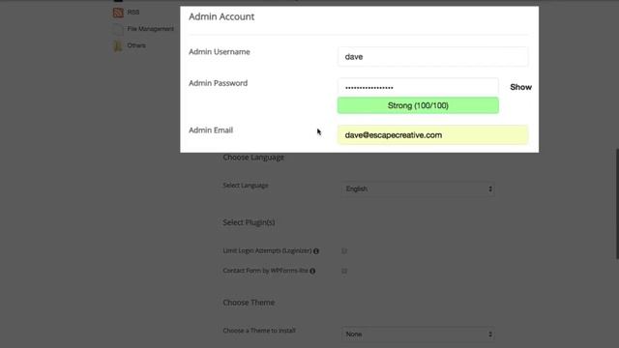Viewport: 619px width, 348px height.
Task: Click the RSS icon in sidebar
Action: click(x=118, y=13)
